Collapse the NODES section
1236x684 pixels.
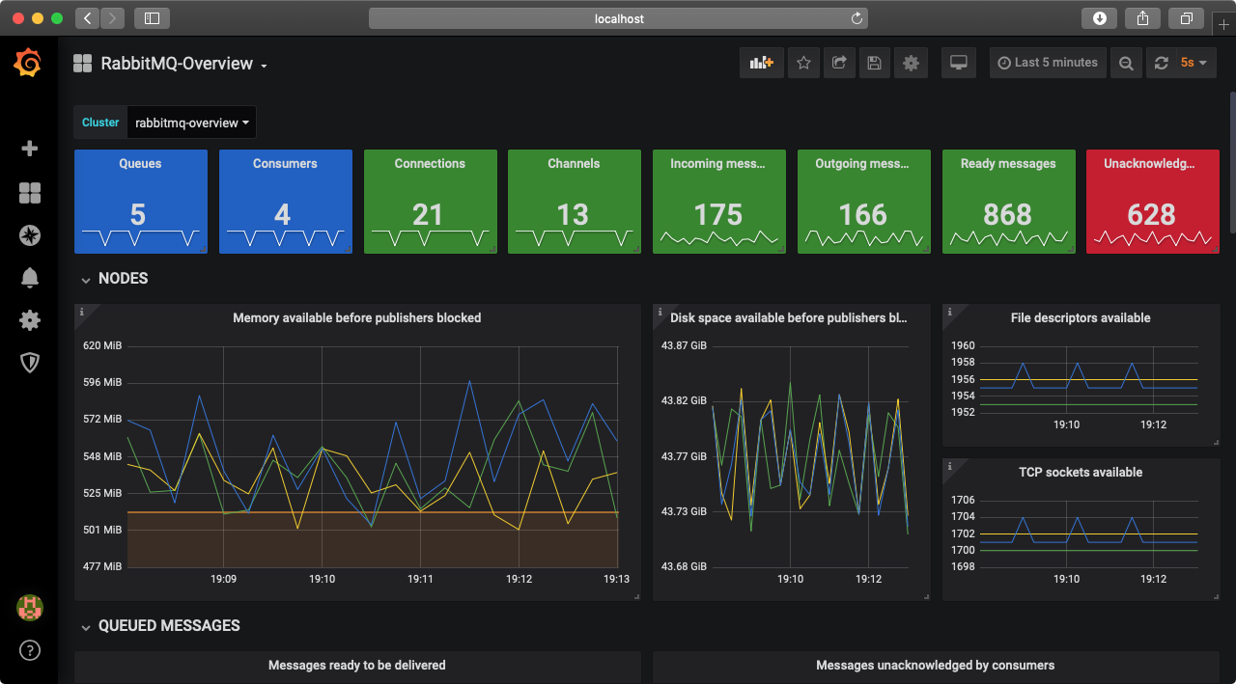114,279
